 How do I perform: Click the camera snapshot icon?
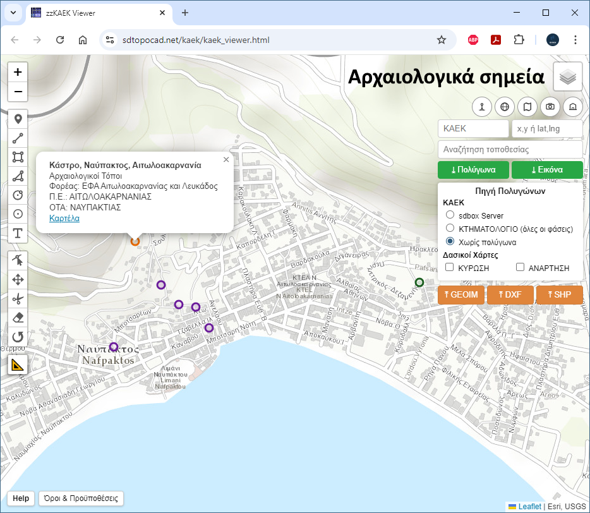(x=550, y=107)
